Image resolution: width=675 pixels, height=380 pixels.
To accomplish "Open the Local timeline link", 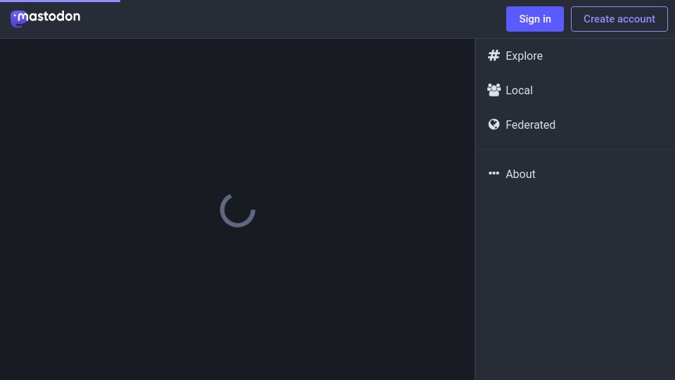I will click(574, 91).
